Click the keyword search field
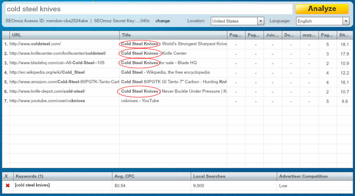This screenshot has height=196, width=355. pyautogui.click(x=149, y=9)
